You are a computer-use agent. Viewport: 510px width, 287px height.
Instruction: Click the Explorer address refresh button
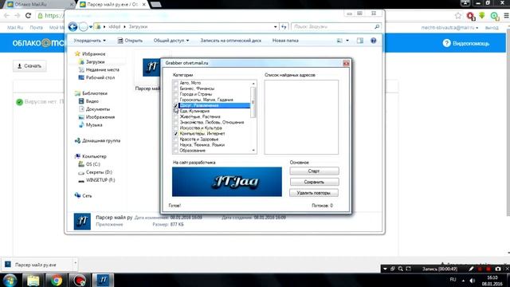coord(284,26)
